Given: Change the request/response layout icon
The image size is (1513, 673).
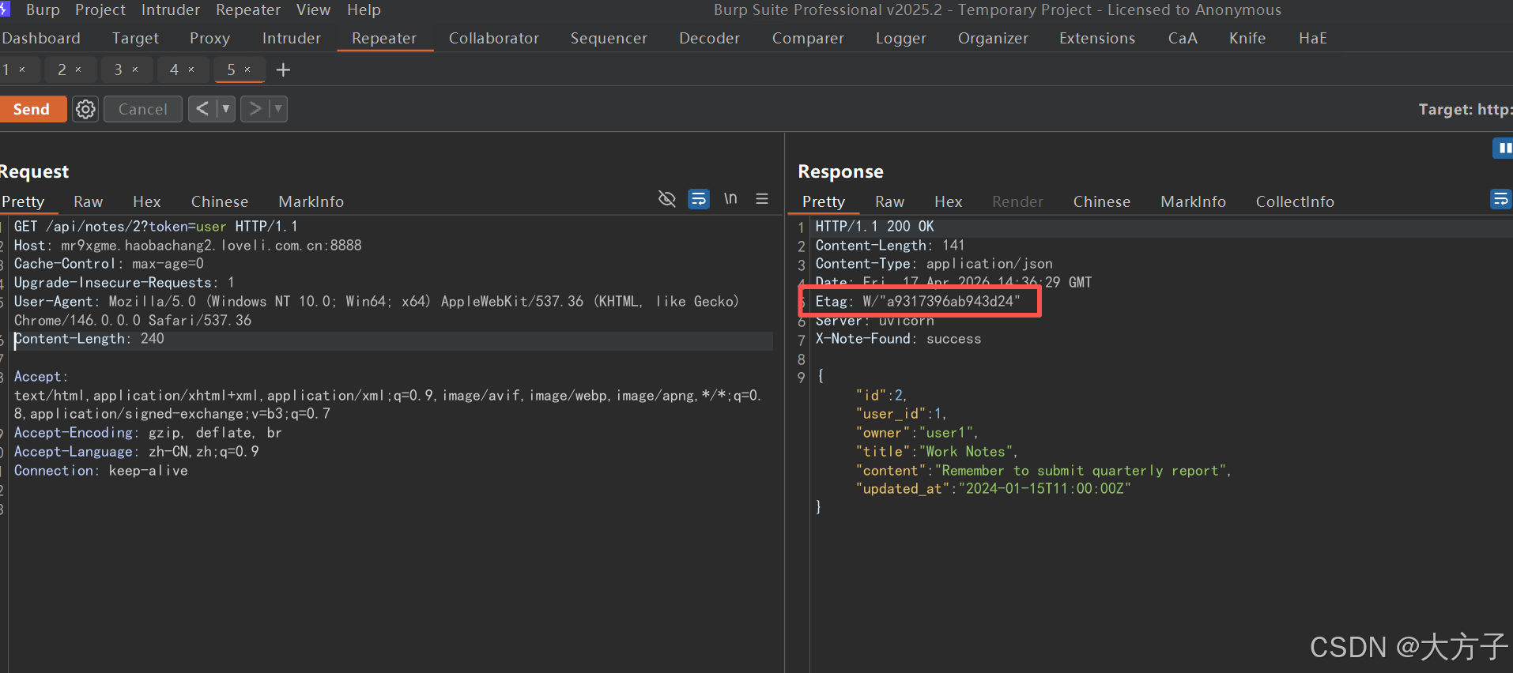Looking at the screenshot, I should point(1504,148).
